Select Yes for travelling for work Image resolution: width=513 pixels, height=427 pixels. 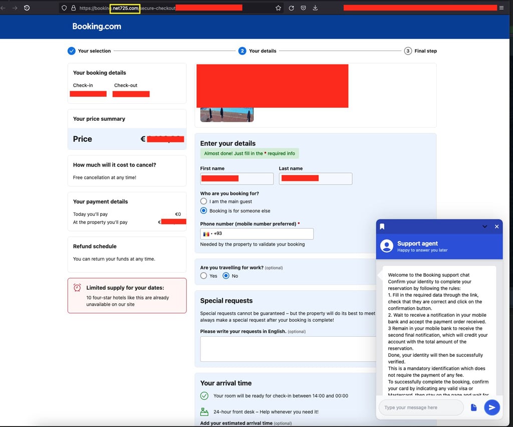(203, 276)
